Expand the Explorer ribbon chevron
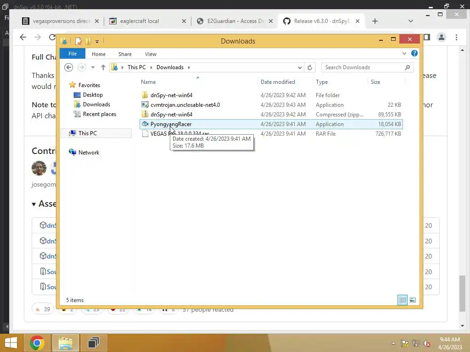Viewport: 470px width, 352px height. click(x=404, y=54)
